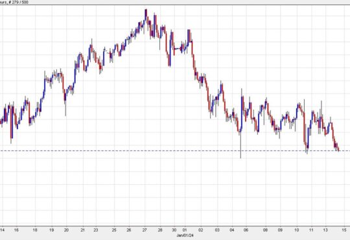Click the '02' date axis label
350x240 pixels.
201,230
